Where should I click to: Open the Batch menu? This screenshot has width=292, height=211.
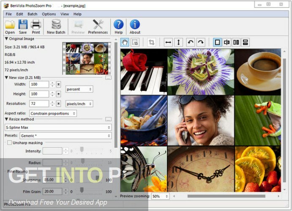point(33,14)
